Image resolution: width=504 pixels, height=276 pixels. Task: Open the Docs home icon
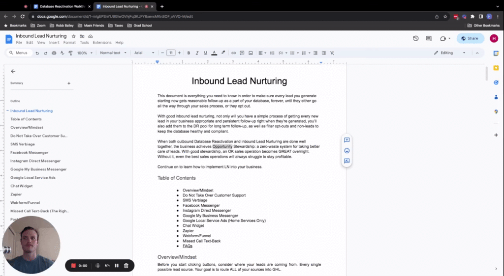coord(9,39)
